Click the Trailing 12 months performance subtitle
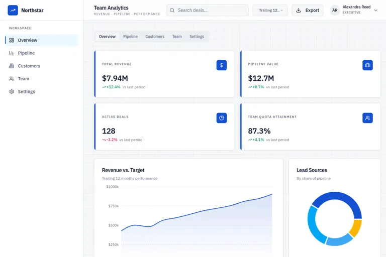 130,178
